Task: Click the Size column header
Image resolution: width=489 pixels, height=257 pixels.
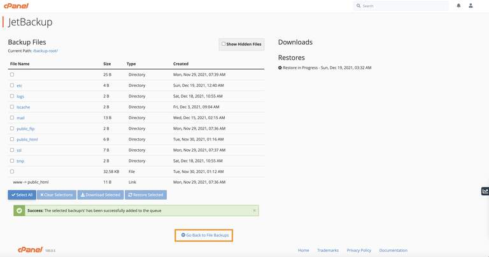Action: [107, 64]
